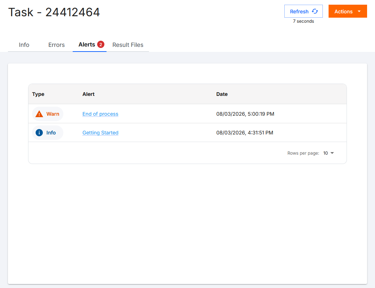Click the Rows per page label
Image resolution: width=375 pixels, height=288 pixels.
click(303, 153)
